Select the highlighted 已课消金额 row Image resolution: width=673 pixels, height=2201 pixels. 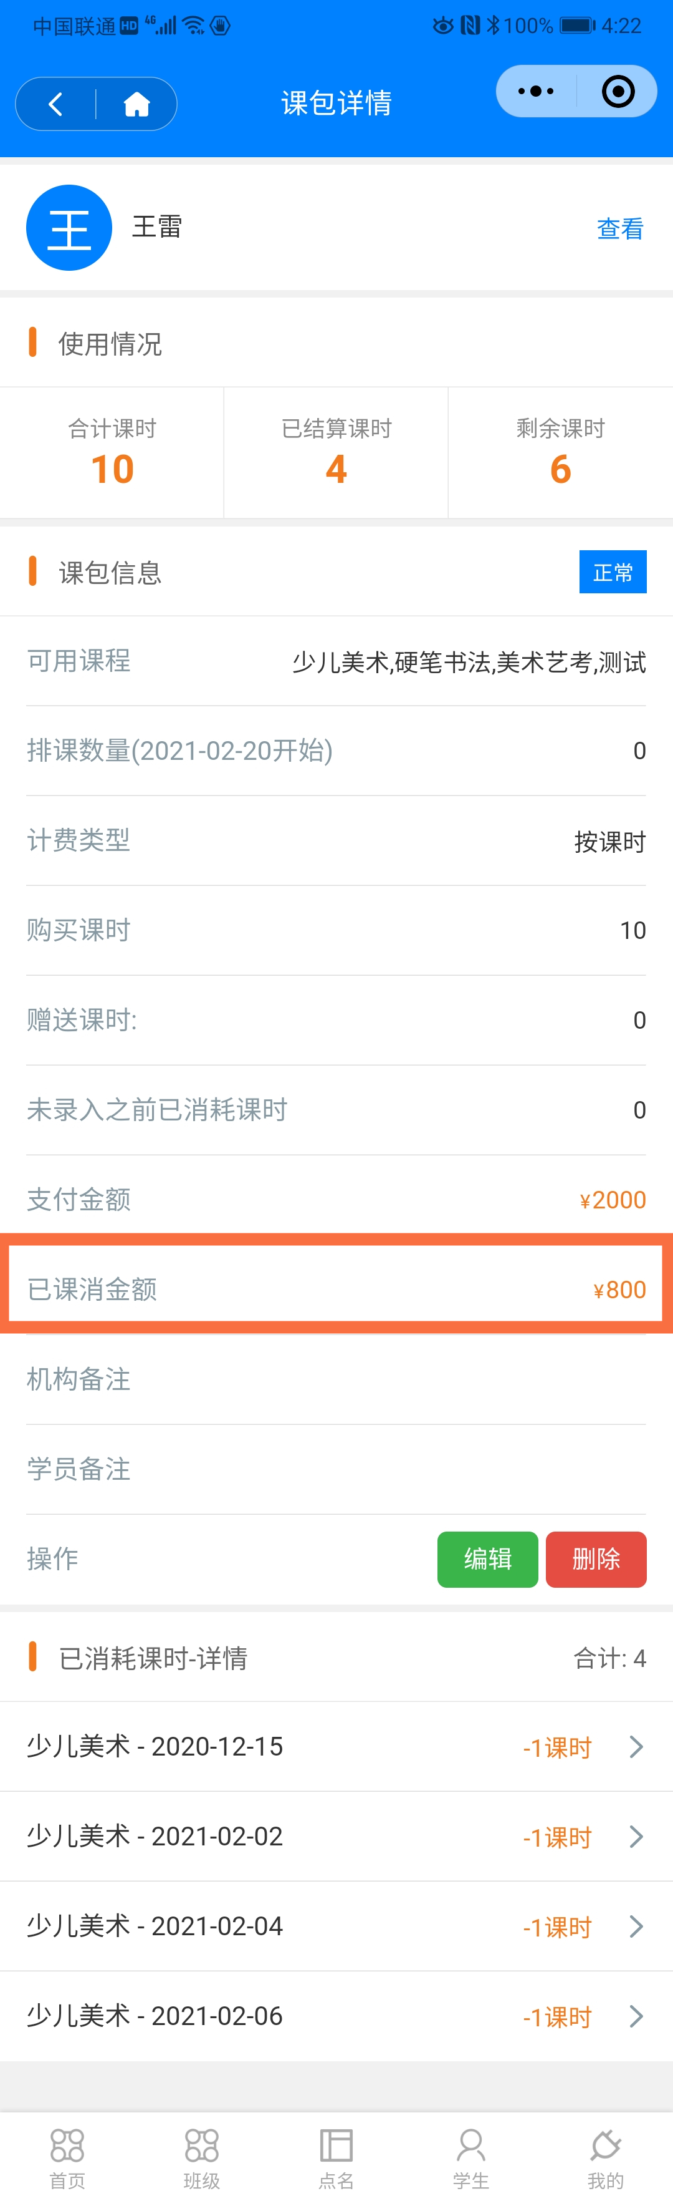[336, 1283]
